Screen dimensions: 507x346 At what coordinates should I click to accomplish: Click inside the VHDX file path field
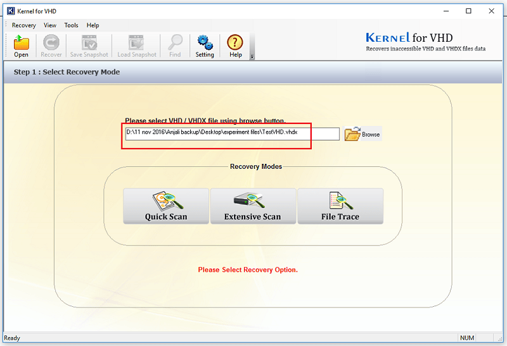click(x=232, y=133)
